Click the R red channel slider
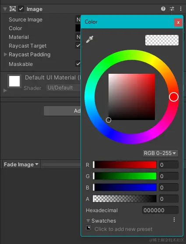This screenshot has height=244, width=186. click(125, 165)
